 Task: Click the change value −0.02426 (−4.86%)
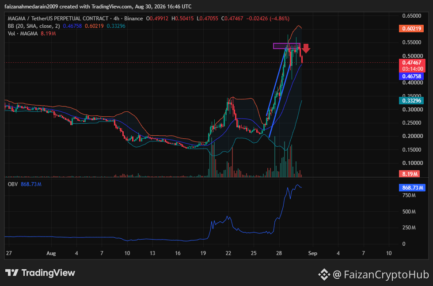pos(268,19)
